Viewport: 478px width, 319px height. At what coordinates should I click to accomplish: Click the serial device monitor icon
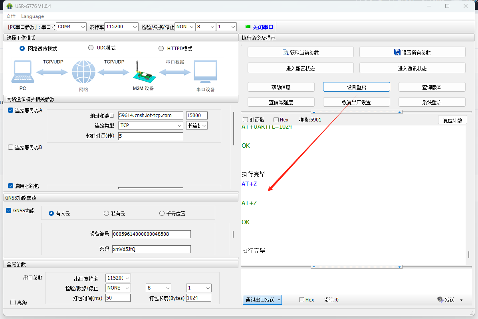click(205, 72)
